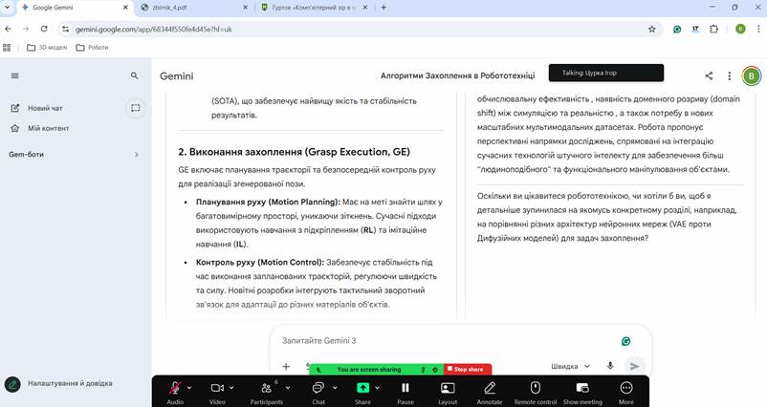
Task: Click the Annotate pencil tool
Action: coord(490,388)
